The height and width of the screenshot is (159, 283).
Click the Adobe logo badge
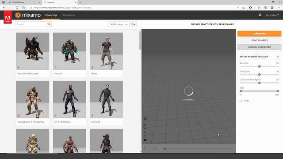(8, 17)
